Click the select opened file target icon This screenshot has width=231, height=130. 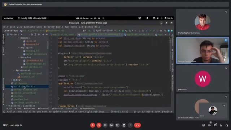click(32, 34)
